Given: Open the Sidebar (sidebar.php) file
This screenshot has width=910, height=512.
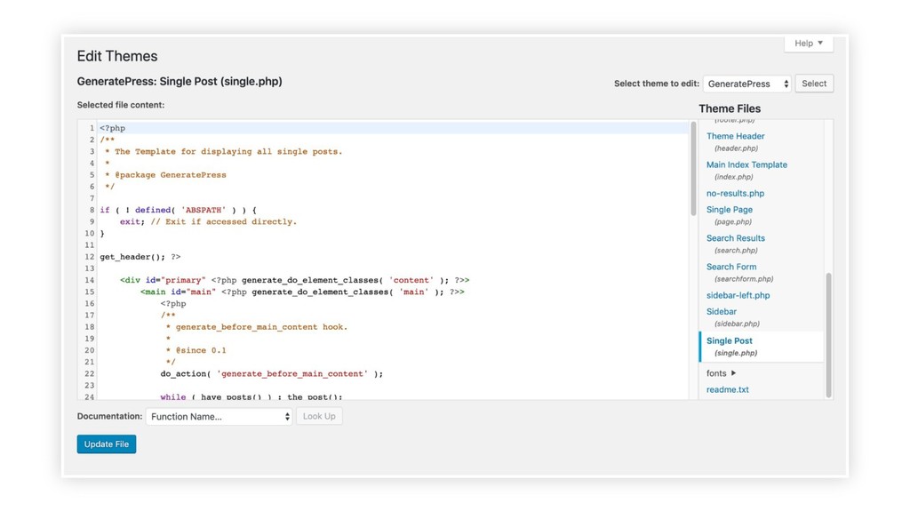Looking at the screenshot, I should (x=722, y=312).
